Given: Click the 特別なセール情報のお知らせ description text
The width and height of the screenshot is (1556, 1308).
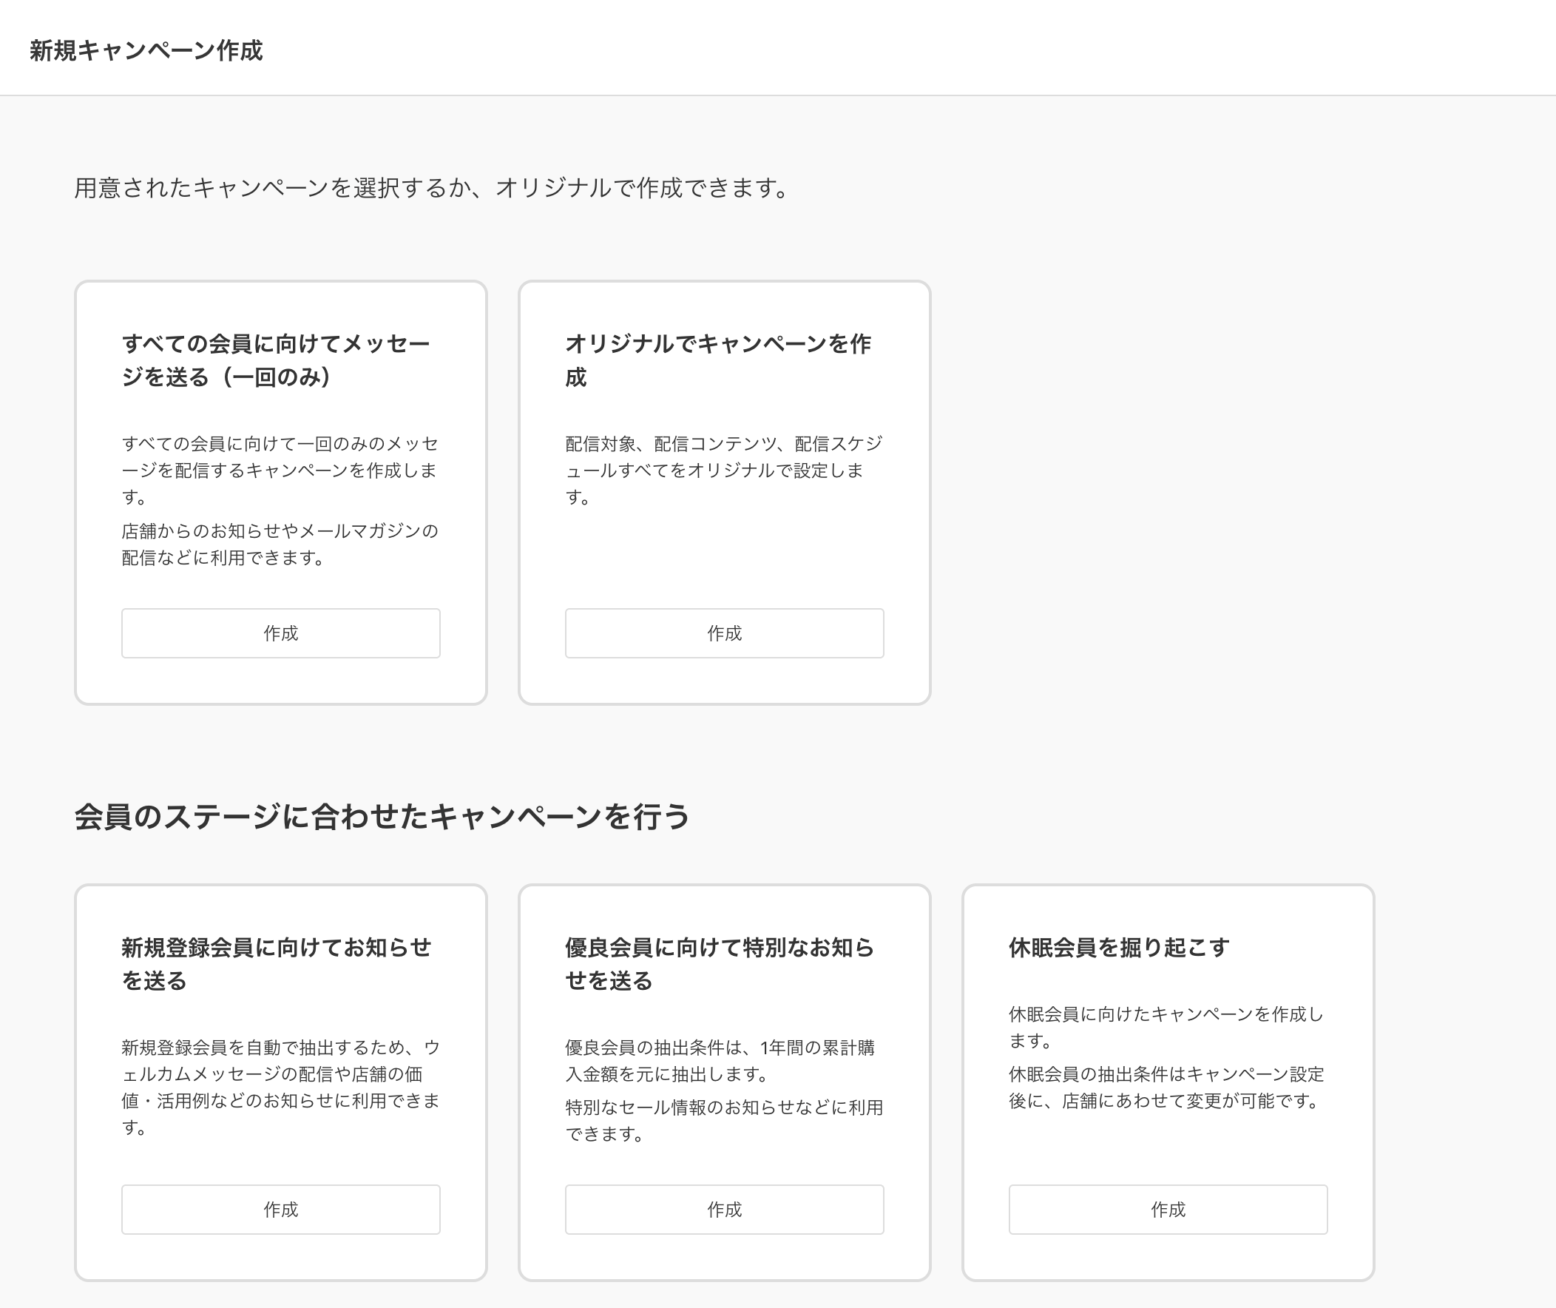Looking at the screenshot, I should 723,1120.
